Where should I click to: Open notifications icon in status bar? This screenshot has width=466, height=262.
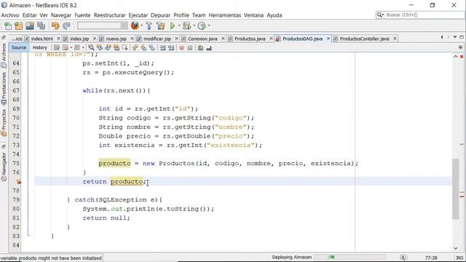pos(403,258)
